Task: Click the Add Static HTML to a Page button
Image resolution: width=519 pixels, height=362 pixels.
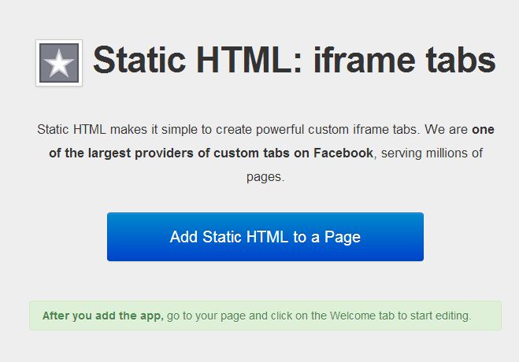Action: tap(265, 237)
